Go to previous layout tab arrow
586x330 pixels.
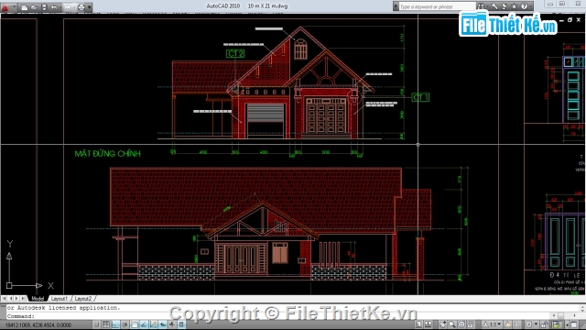pos(10,299)
